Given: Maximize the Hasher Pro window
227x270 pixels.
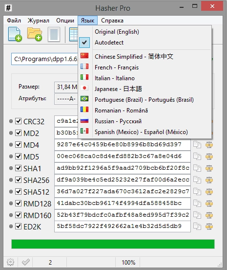Looking at the screenshot, I should click(195, 6).
